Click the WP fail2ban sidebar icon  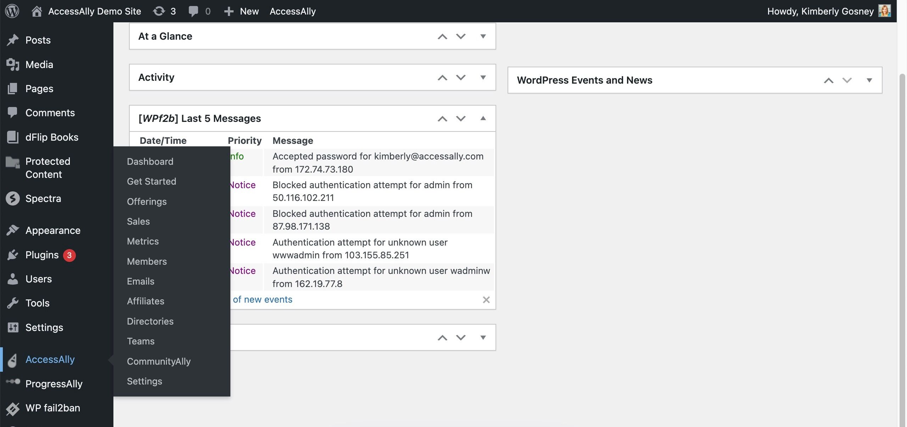tap(13, 408)
